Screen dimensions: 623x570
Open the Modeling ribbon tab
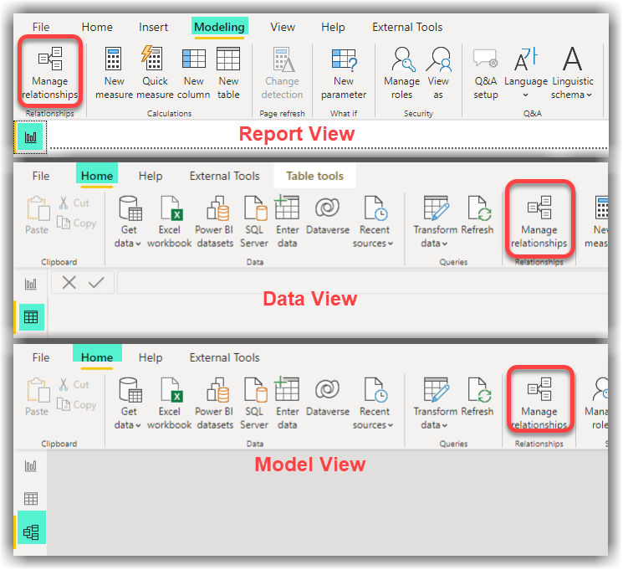pos(219,27)
